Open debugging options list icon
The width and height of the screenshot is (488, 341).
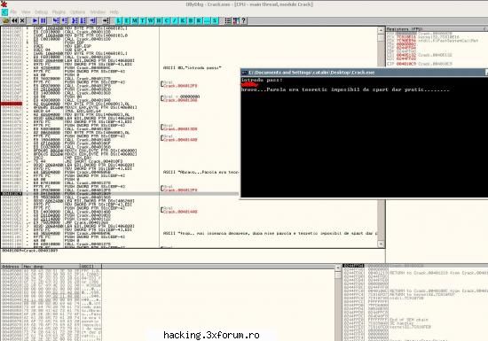click(228, 20)
